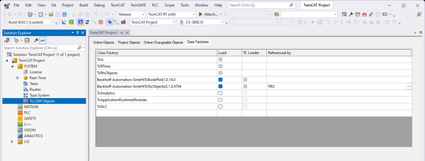
Task: Click Scan magic wand icon
Action: 94,22
